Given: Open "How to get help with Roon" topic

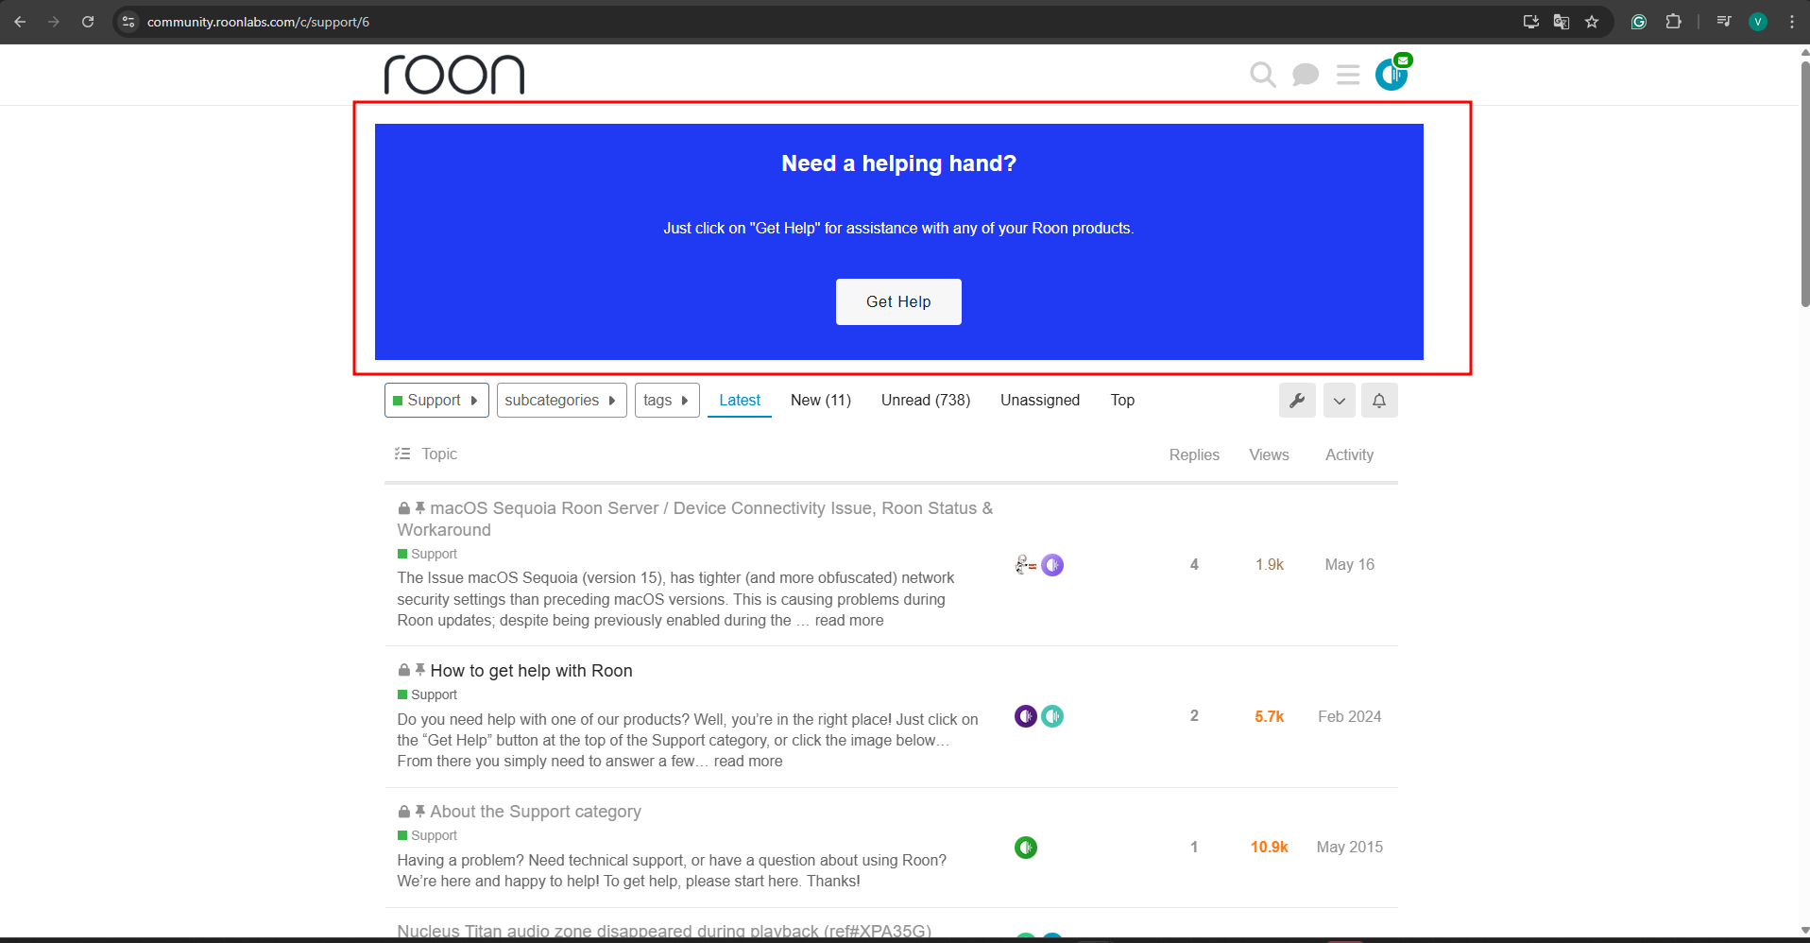Looking at the screenshot, I should pyautogui.click(x=531, y=671).
